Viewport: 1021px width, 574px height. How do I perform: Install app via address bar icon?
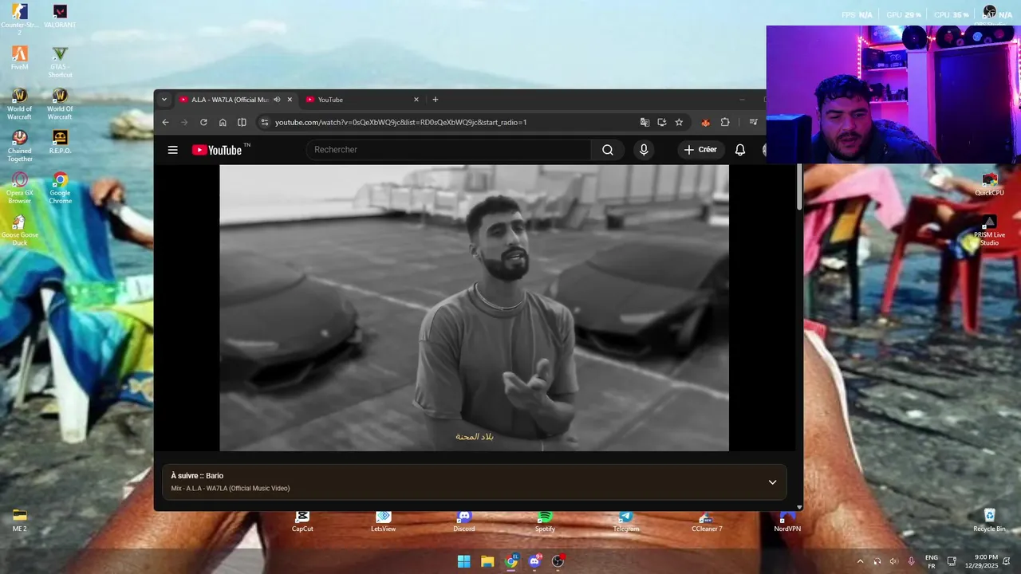tap(662, 122)
